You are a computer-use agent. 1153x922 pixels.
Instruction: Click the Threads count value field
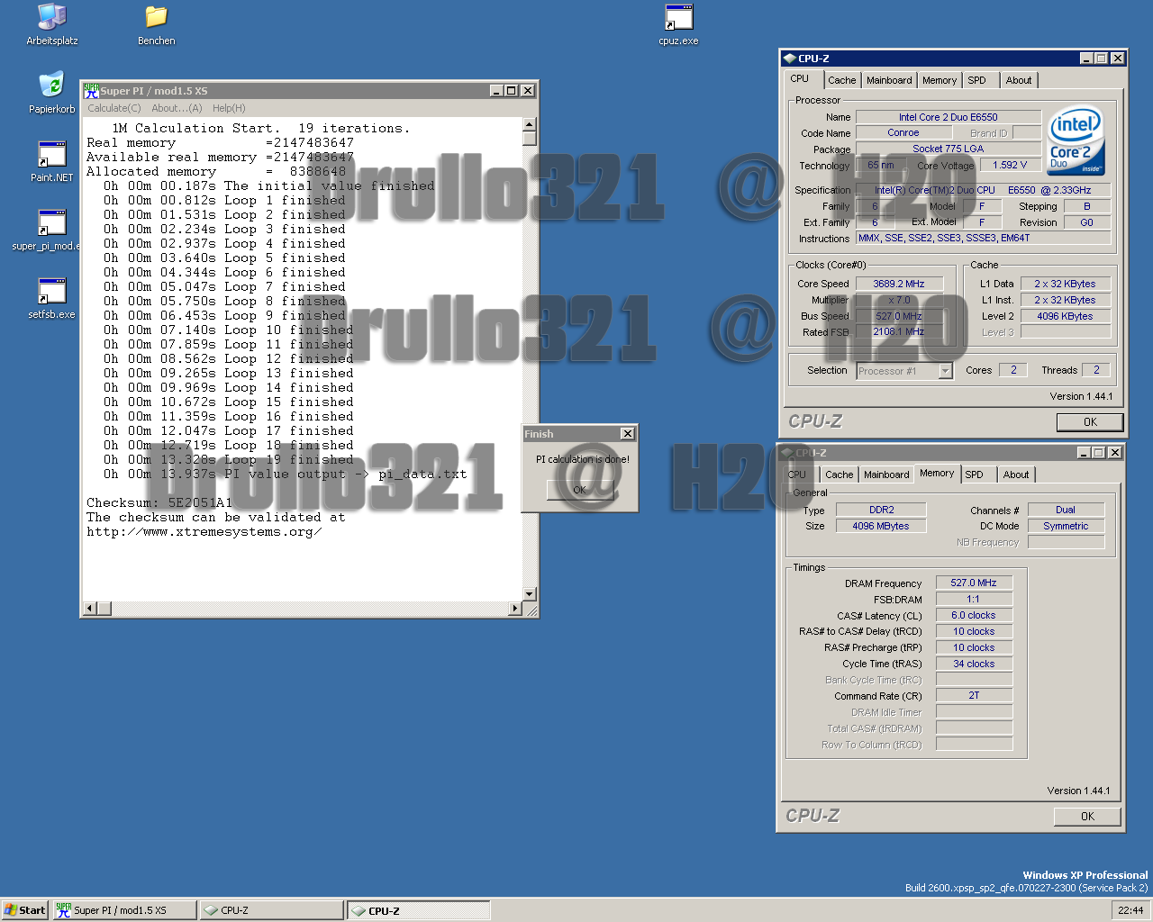(1096, 370)
